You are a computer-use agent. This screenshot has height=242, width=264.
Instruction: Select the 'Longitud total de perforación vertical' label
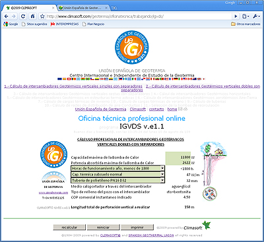click(101, 207)
